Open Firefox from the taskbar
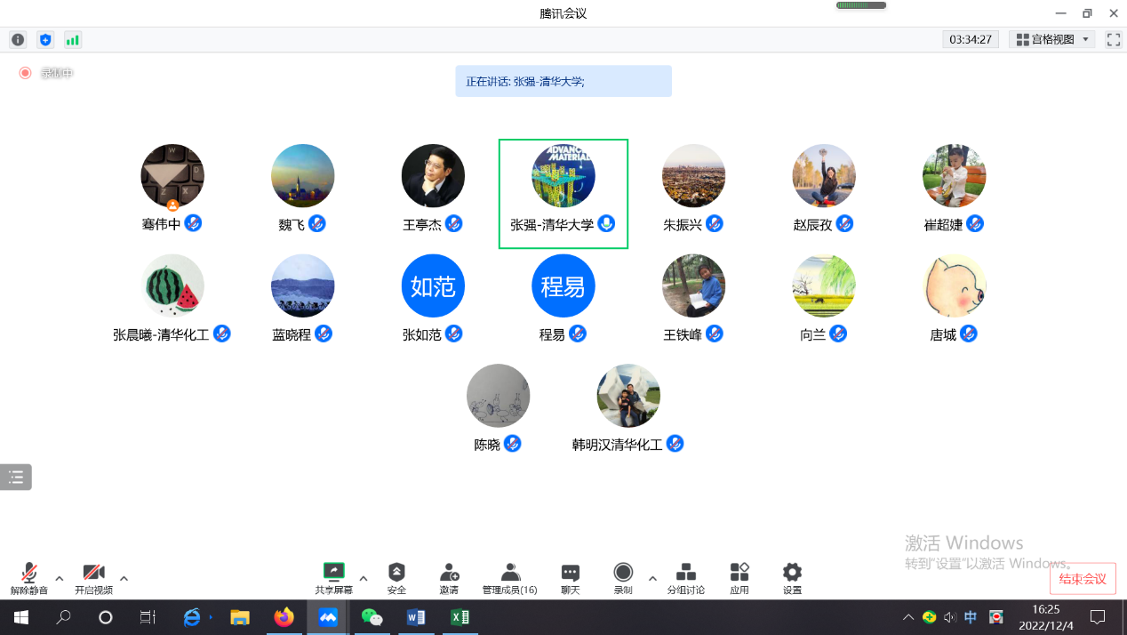 coord(284,617)
